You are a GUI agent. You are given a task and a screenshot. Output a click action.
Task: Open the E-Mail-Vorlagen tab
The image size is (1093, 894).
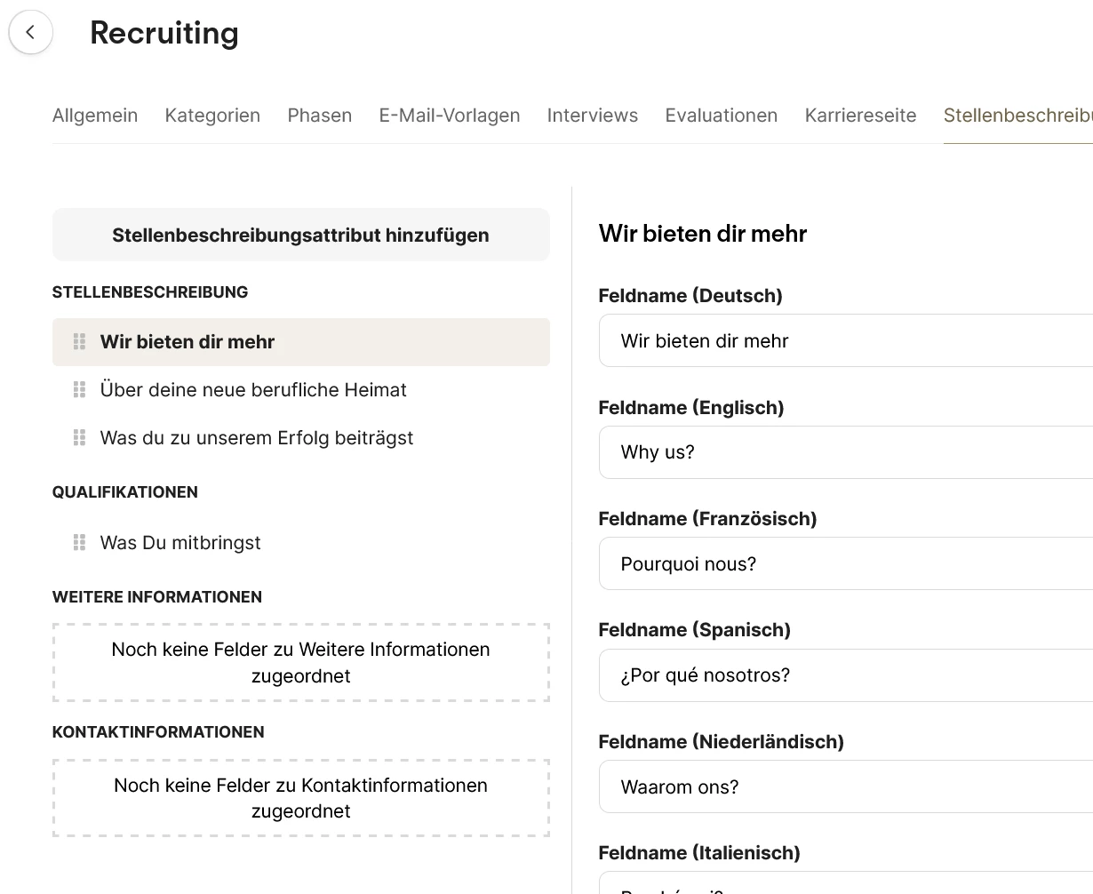[449, 116]
